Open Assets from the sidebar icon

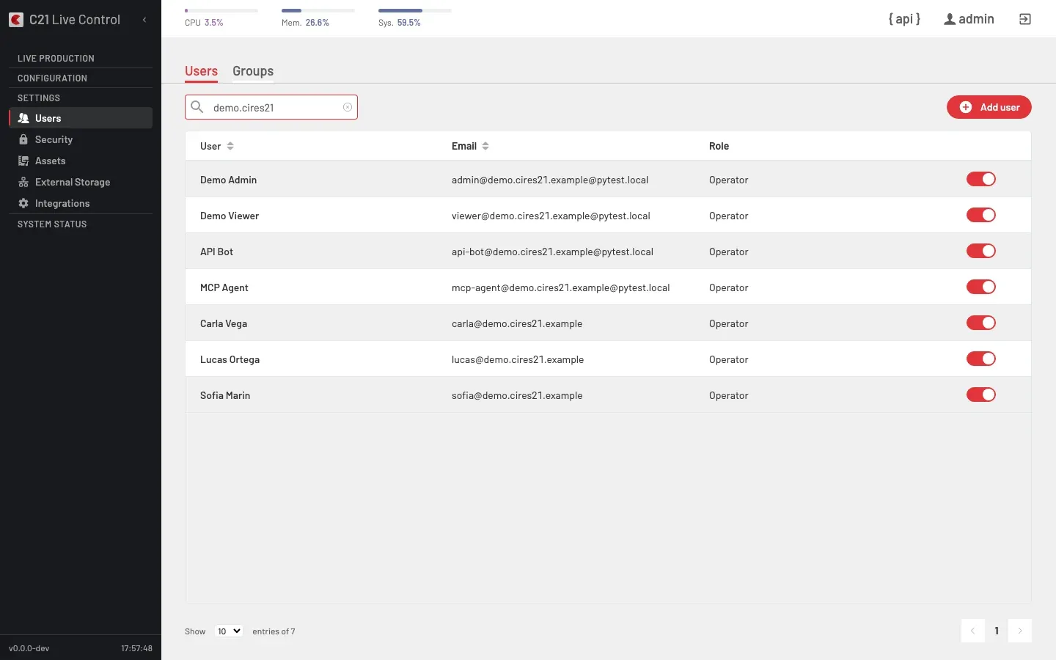pos(23,161)
